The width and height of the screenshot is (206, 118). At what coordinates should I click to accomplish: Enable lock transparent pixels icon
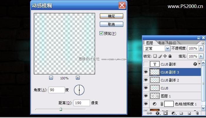tap(155, 56)
